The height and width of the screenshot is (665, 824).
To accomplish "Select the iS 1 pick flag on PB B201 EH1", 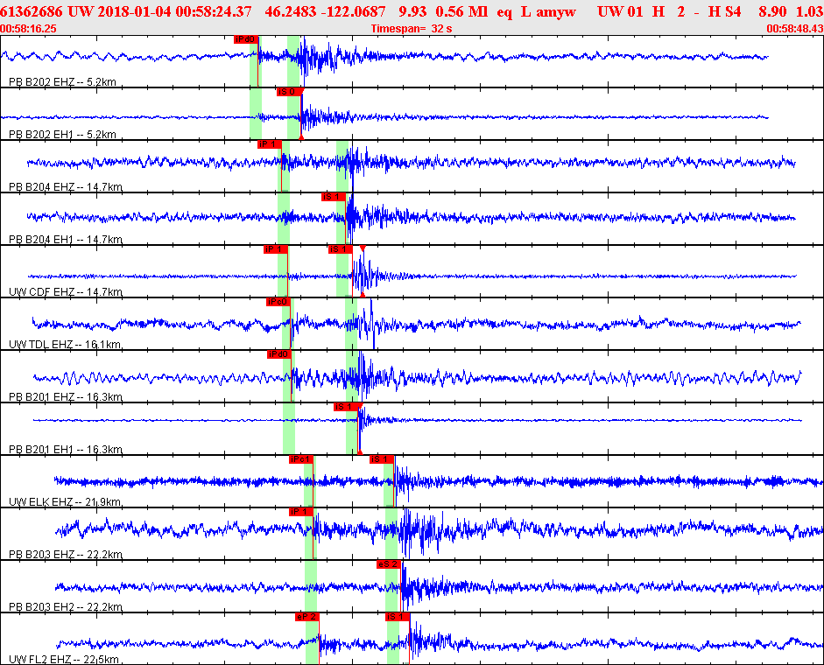I will [346, 407].
